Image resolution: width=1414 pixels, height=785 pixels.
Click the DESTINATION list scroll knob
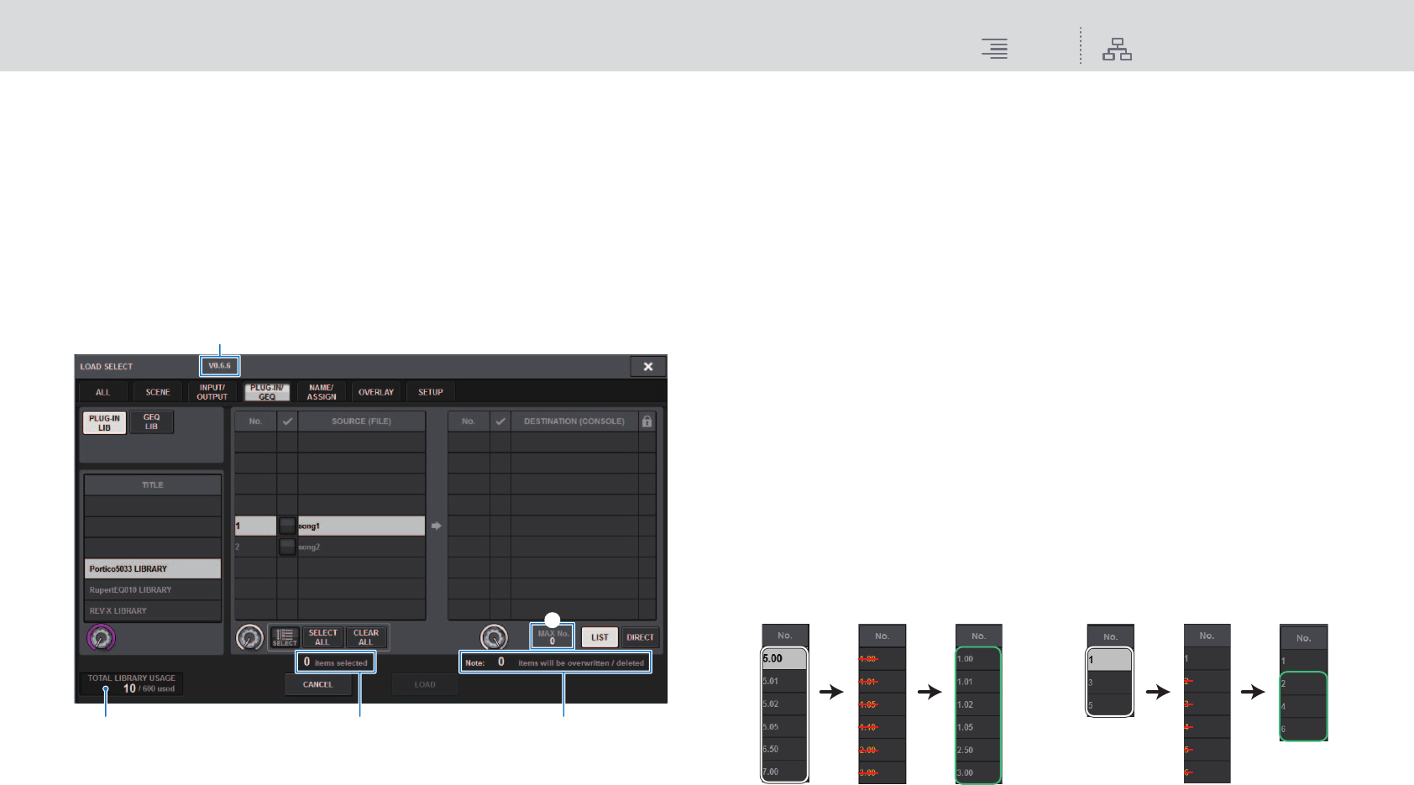point(494,638)
